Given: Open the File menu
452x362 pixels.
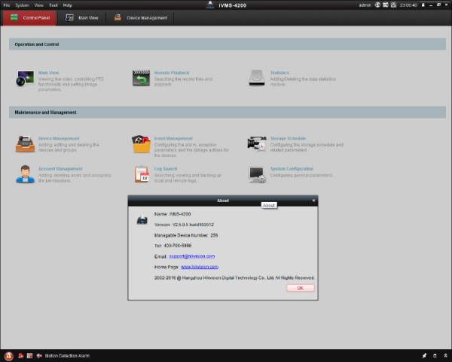Looking at the screenshot, I should (x=6, y=5).
